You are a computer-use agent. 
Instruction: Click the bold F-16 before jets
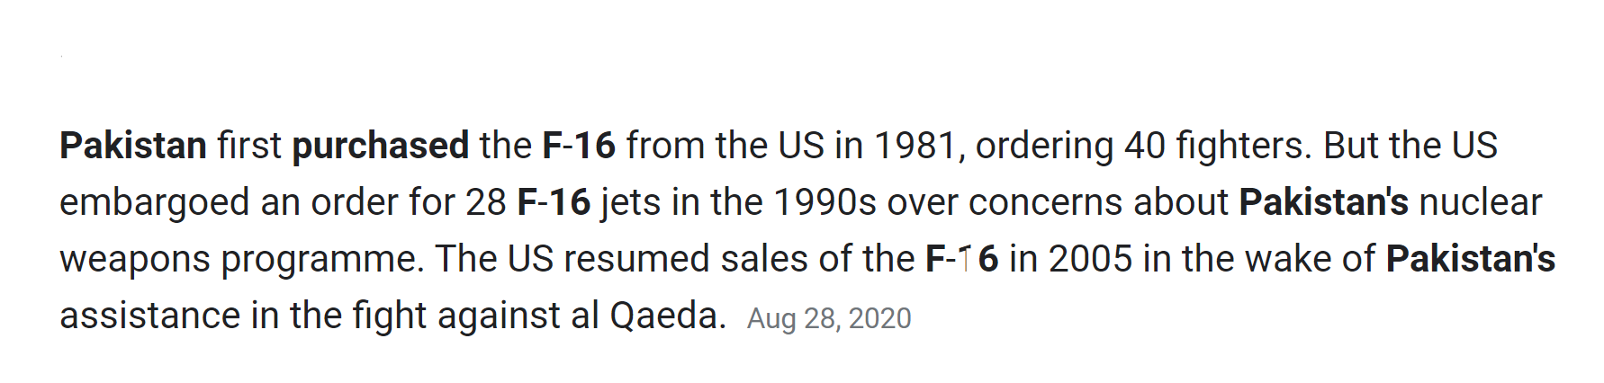tap(554, 202)
